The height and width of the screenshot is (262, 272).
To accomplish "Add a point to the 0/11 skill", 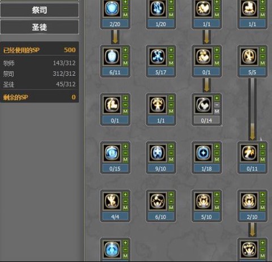I will click(262, 146).
